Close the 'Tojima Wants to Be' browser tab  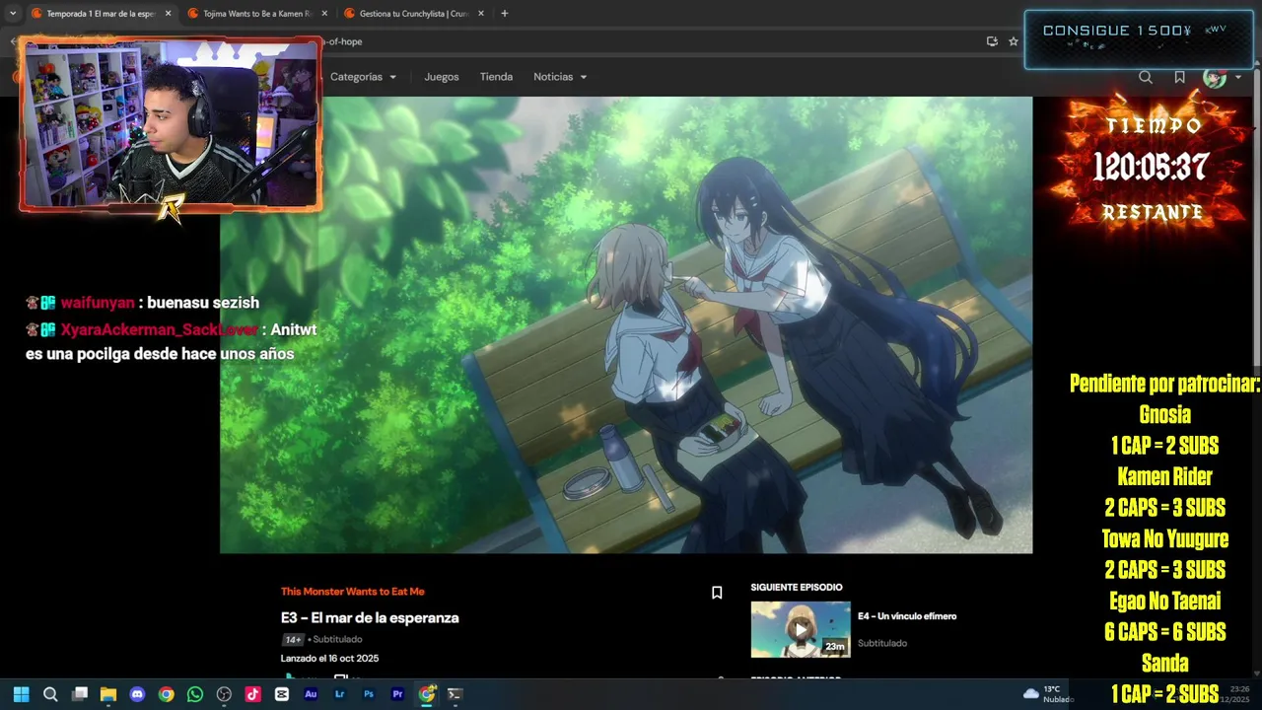tap(323, 14)
